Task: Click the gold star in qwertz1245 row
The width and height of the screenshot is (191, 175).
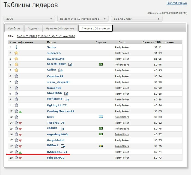Action: (16, 59)
